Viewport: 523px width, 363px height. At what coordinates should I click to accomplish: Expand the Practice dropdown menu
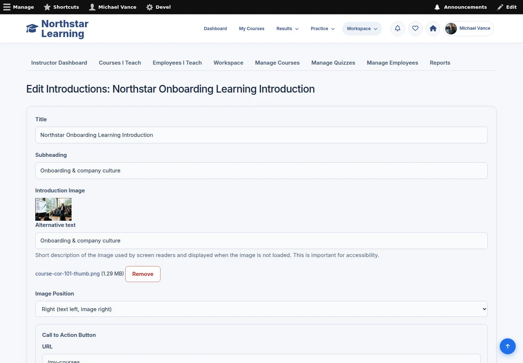(x=323, y=29)
